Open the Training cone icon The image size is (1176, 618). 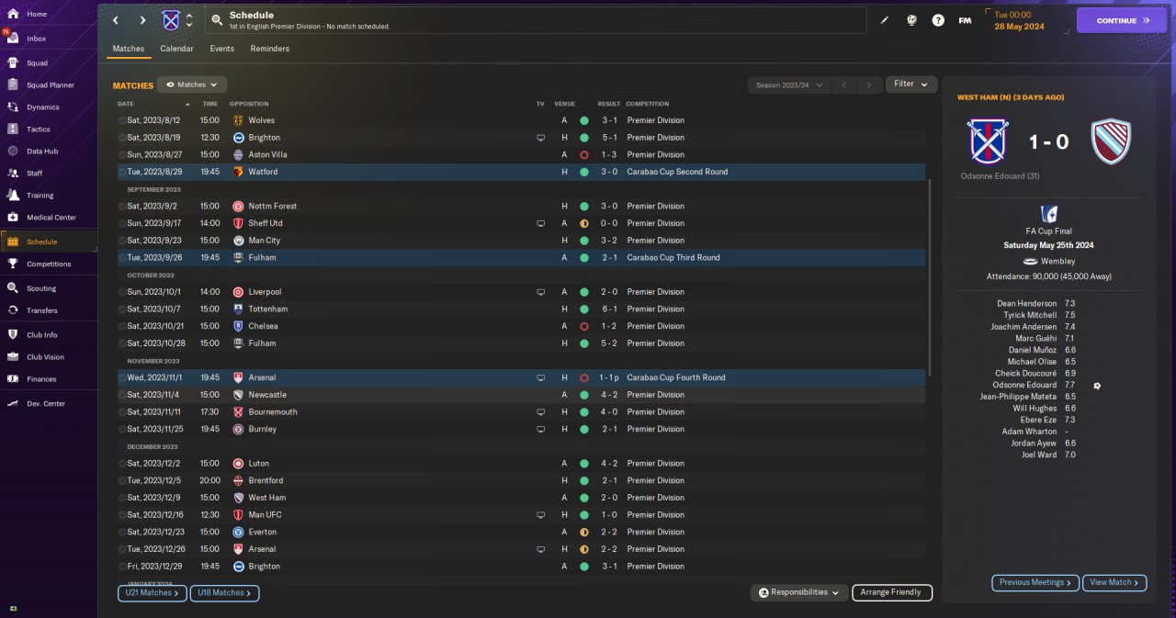13,196
